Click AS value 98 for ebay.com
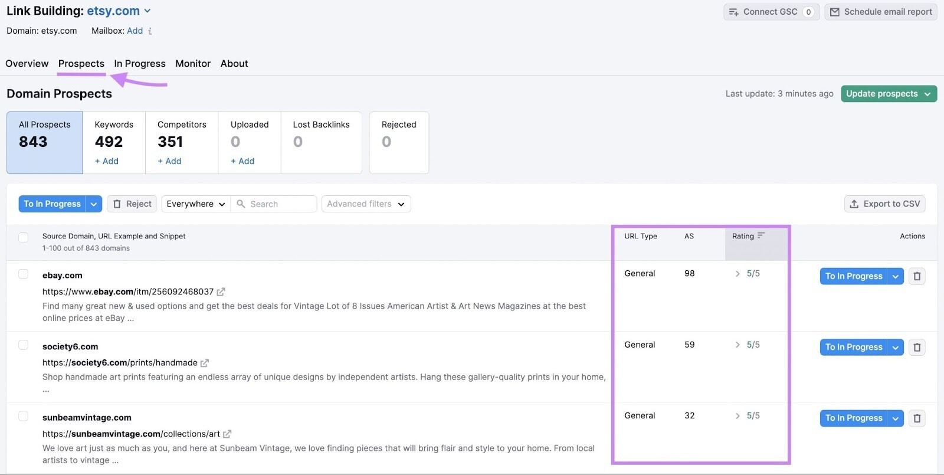This screenshot has height=475, width=944. (x=690, y=274)
